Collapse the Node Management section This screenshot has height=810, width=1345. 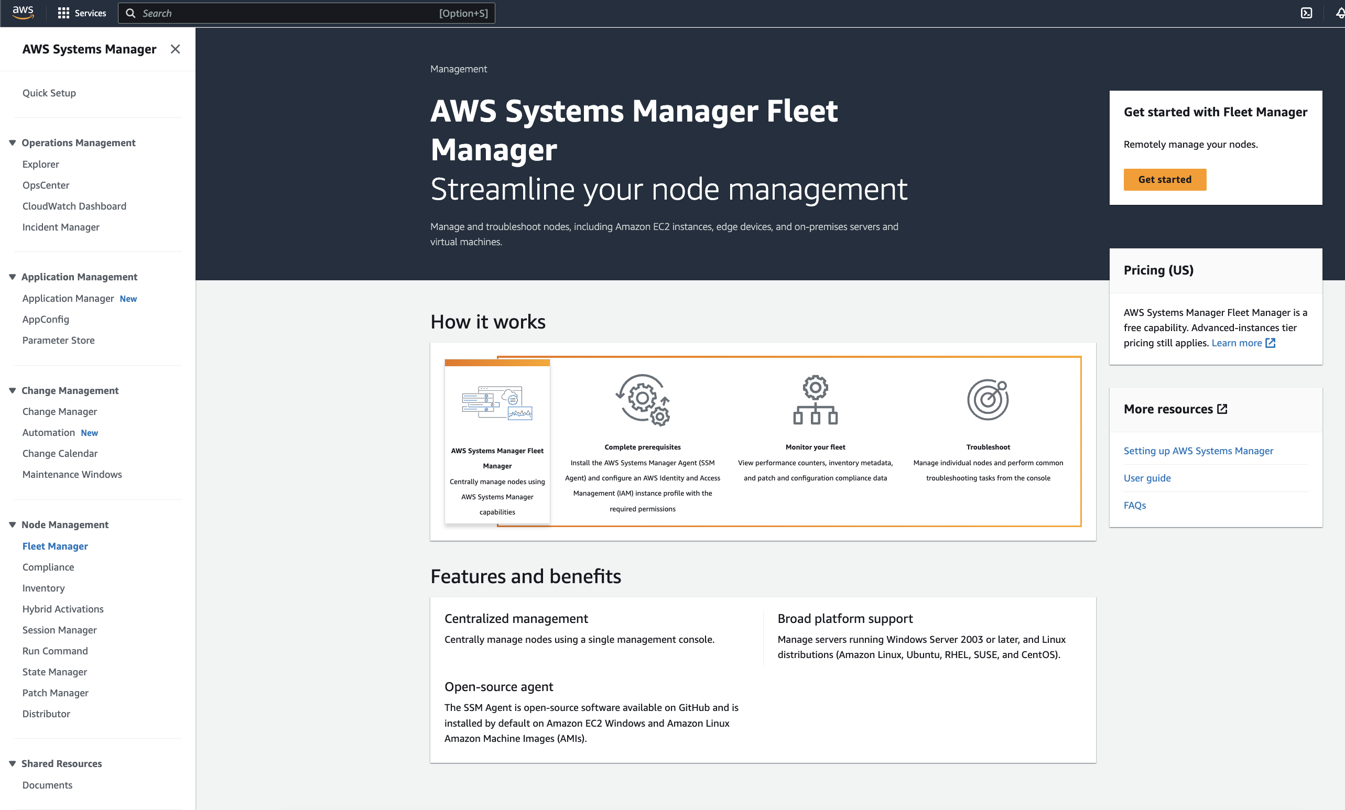(x=13, y=525)
